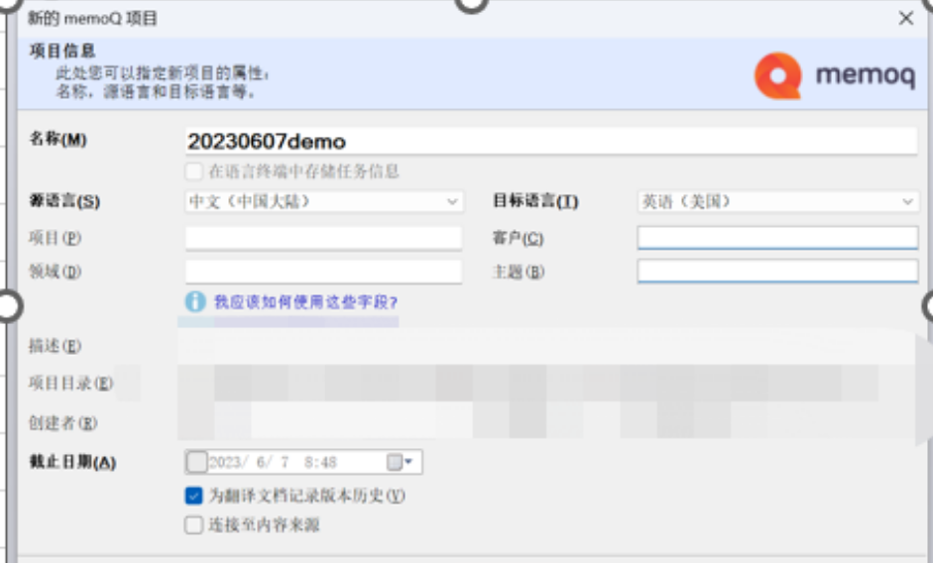Close the 新的 memoQ 项目 dialog
The height and width of the screenshot is (563, 933).
pos(905,19)
